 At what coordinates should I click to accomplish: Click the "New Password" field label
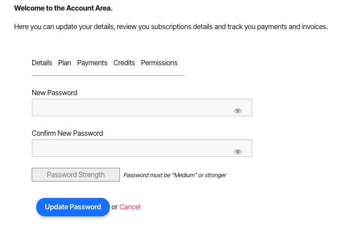[x=54, y=93]
